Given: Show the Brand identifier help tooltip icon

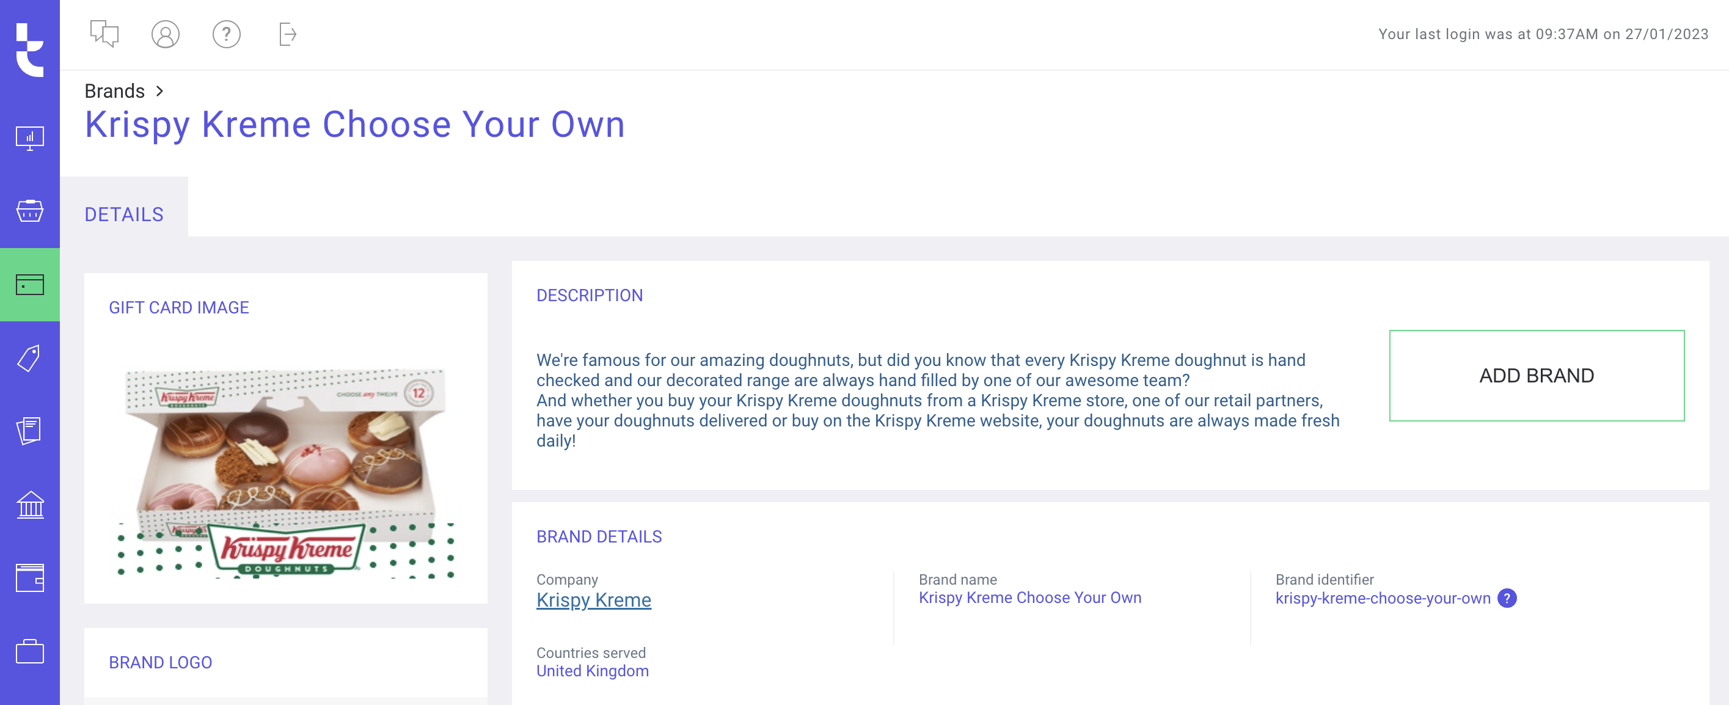Looking at the screenshot, I should coord(1507,597).
